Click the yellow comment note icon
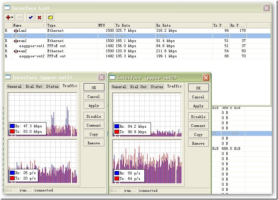Image resolution: width=278 pixels, height=200 pixels. pyautogui.click(x=50, y=17)
